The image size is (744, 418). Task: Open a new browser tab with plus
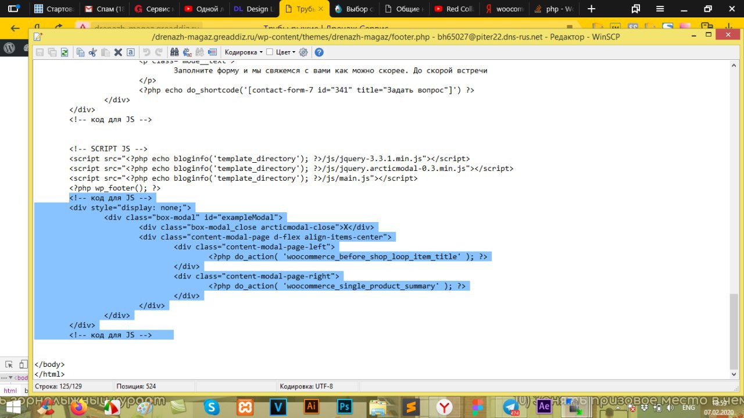pyautogui.click(x=592, y=9)
